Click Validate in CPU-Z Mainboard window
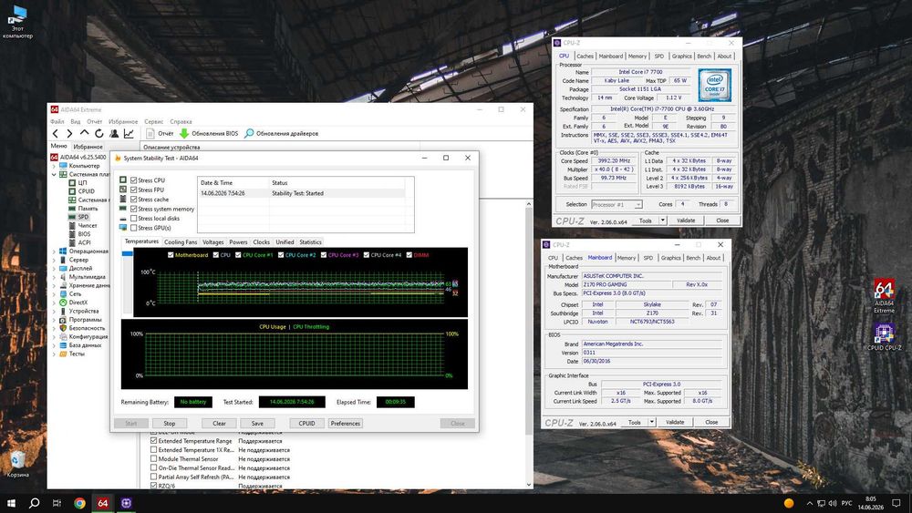The image size is (912, 513). (x=675, y=423)
